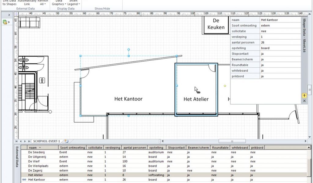This screenshot has width=313, height=183.
Task: Click the link icon beside Het Kantoor row
Action: [24, 180]
